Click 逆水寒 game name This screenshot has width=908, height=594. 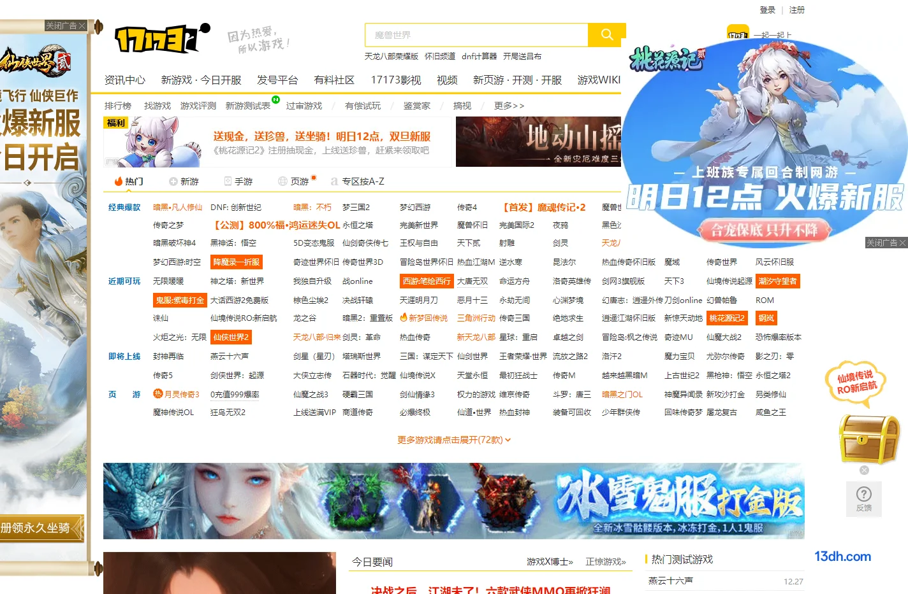511,262
